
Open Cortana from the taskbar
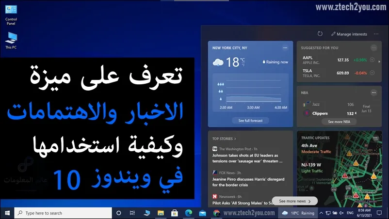click(x=118, y=213)
